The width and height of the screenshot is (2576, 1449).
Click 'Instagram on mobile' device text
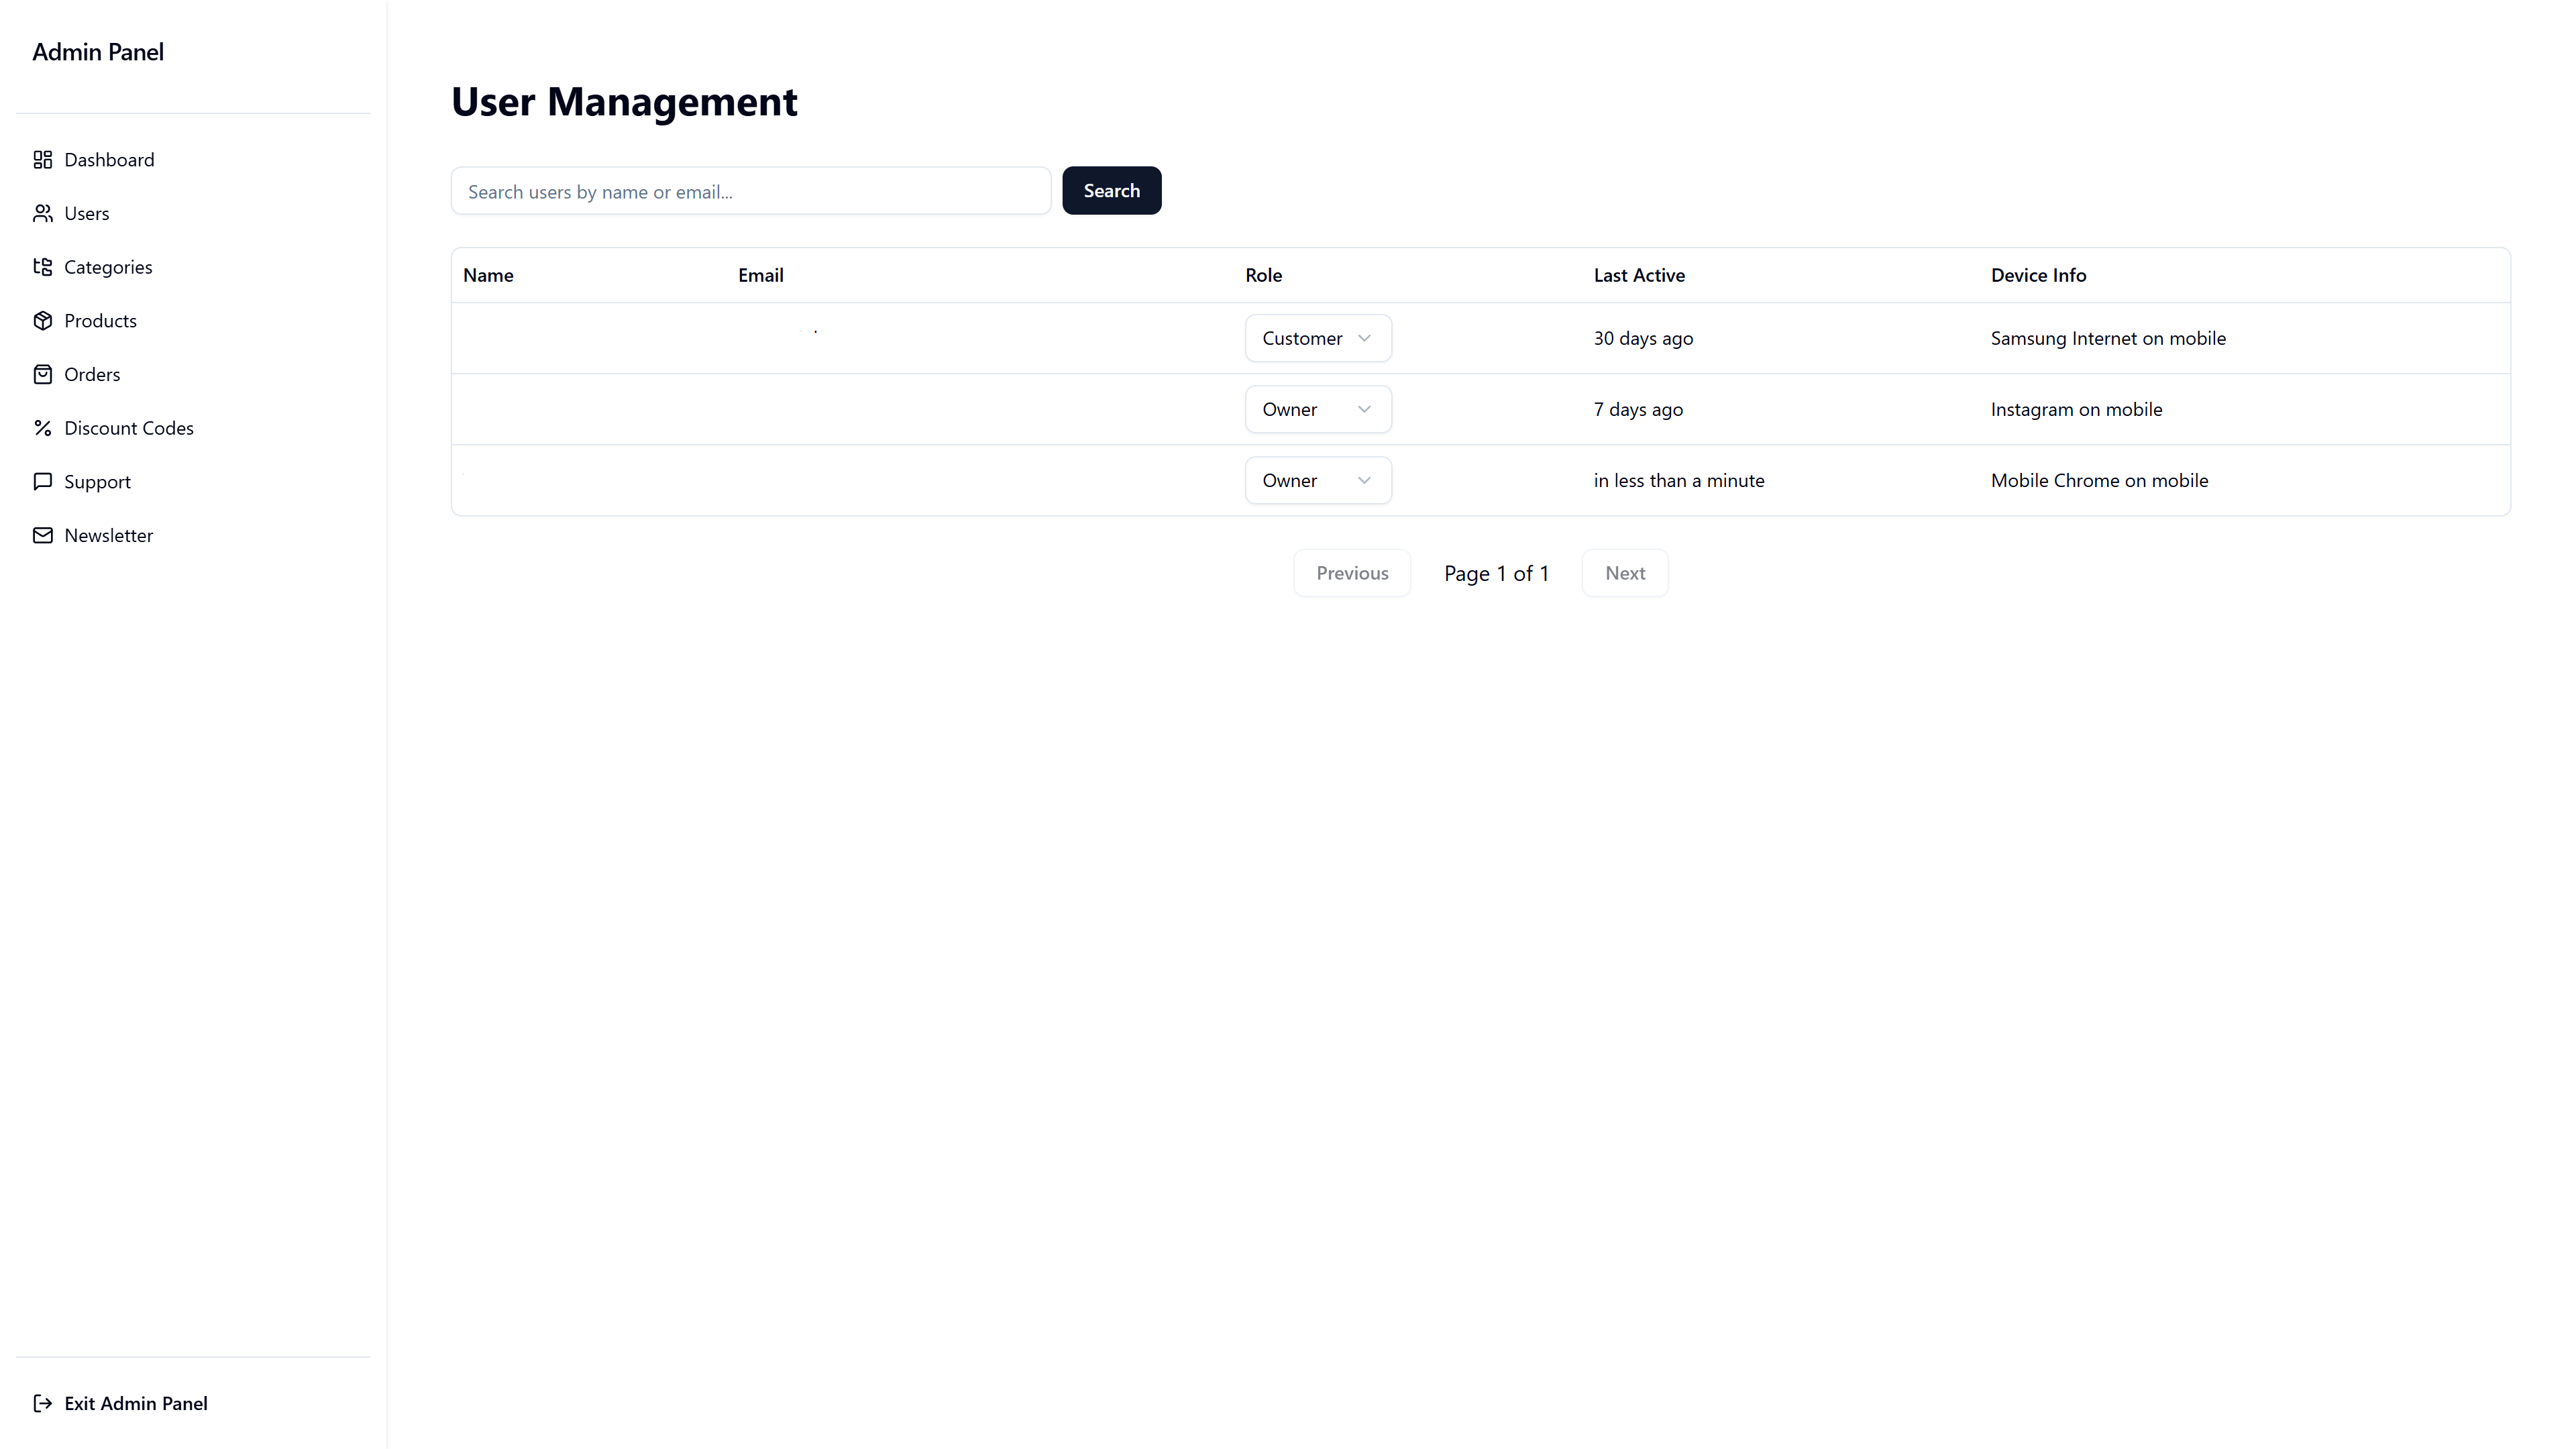(x=2076, y=409)
